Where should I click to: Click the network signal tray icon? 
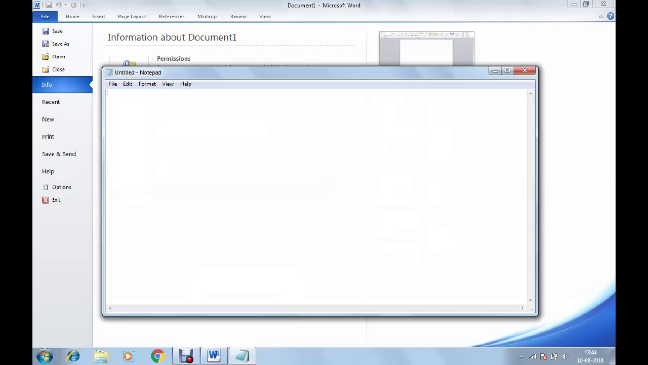[533, 356]
